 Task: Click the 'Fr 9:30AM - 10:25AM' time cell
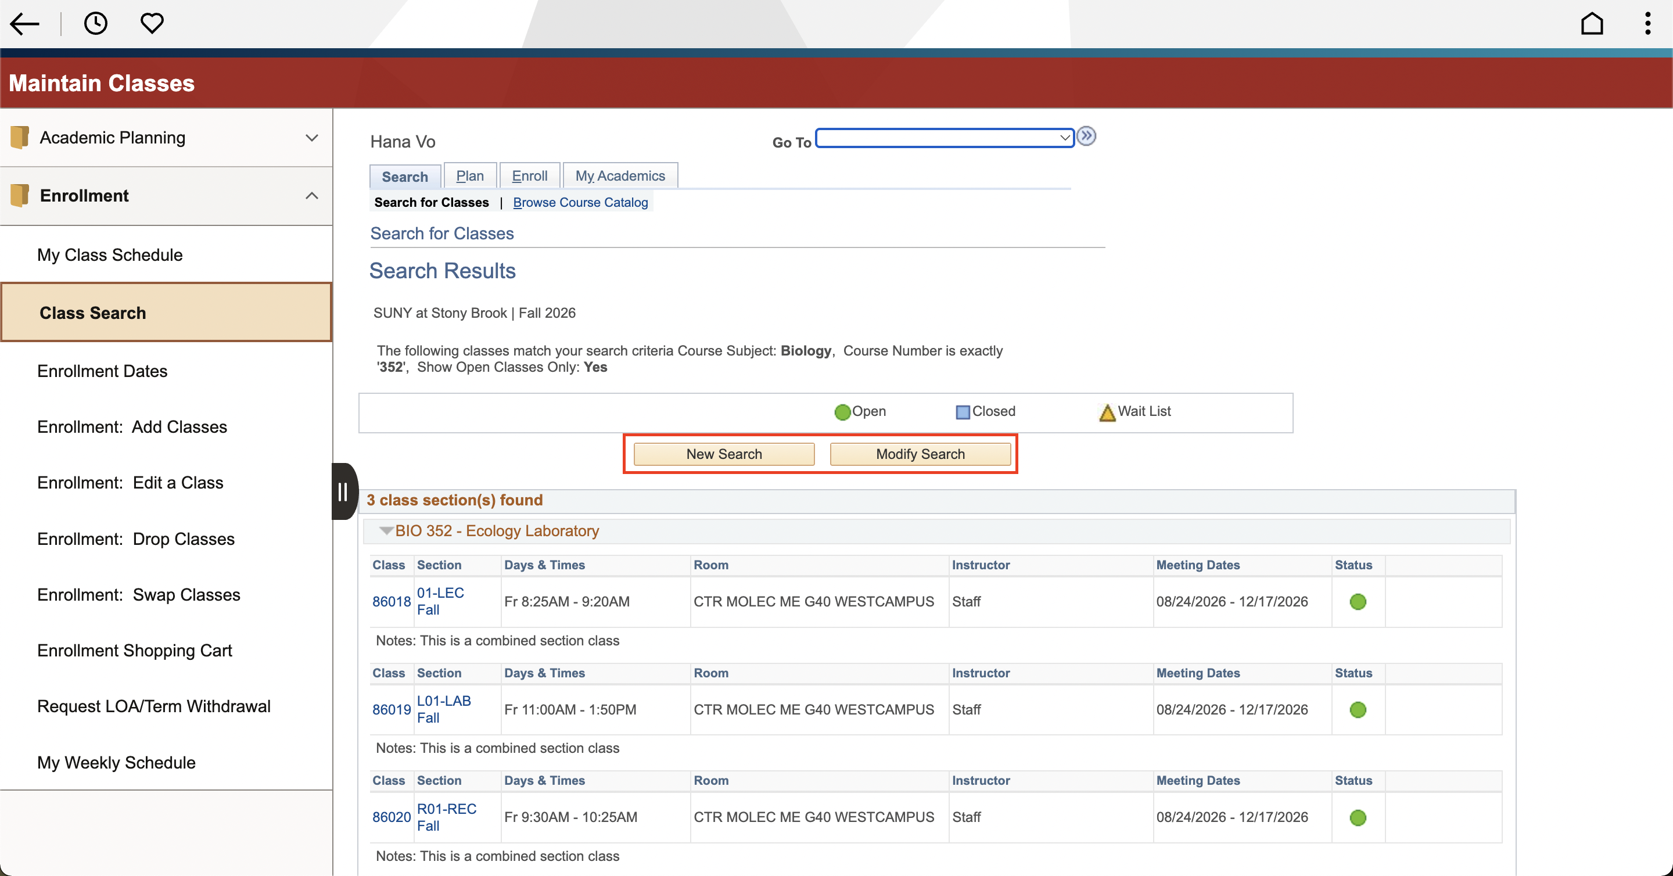571,817
